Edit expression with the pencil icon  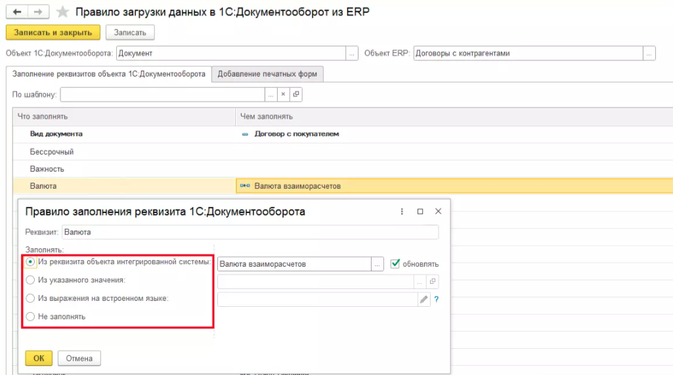pyautogui.click(x=423, y=299)
